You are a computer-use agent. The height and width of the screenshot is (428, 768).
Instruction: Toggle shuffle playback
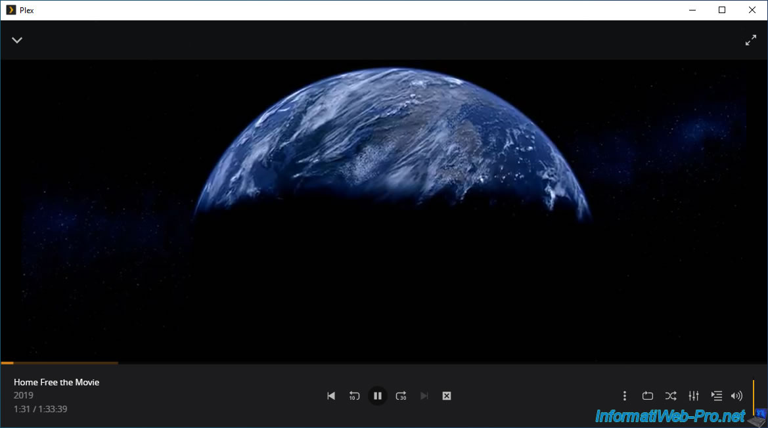(x=670, y=396)
